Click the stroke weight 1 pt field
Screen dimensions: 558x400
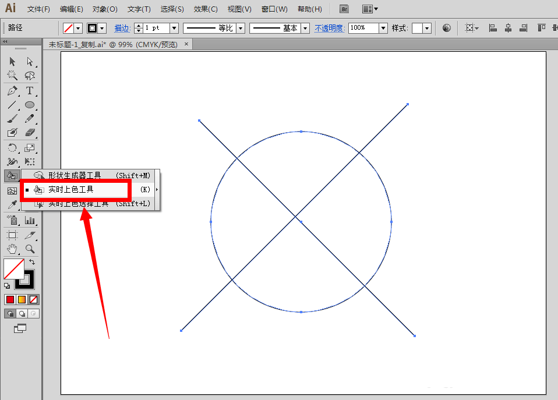(157, 28)
